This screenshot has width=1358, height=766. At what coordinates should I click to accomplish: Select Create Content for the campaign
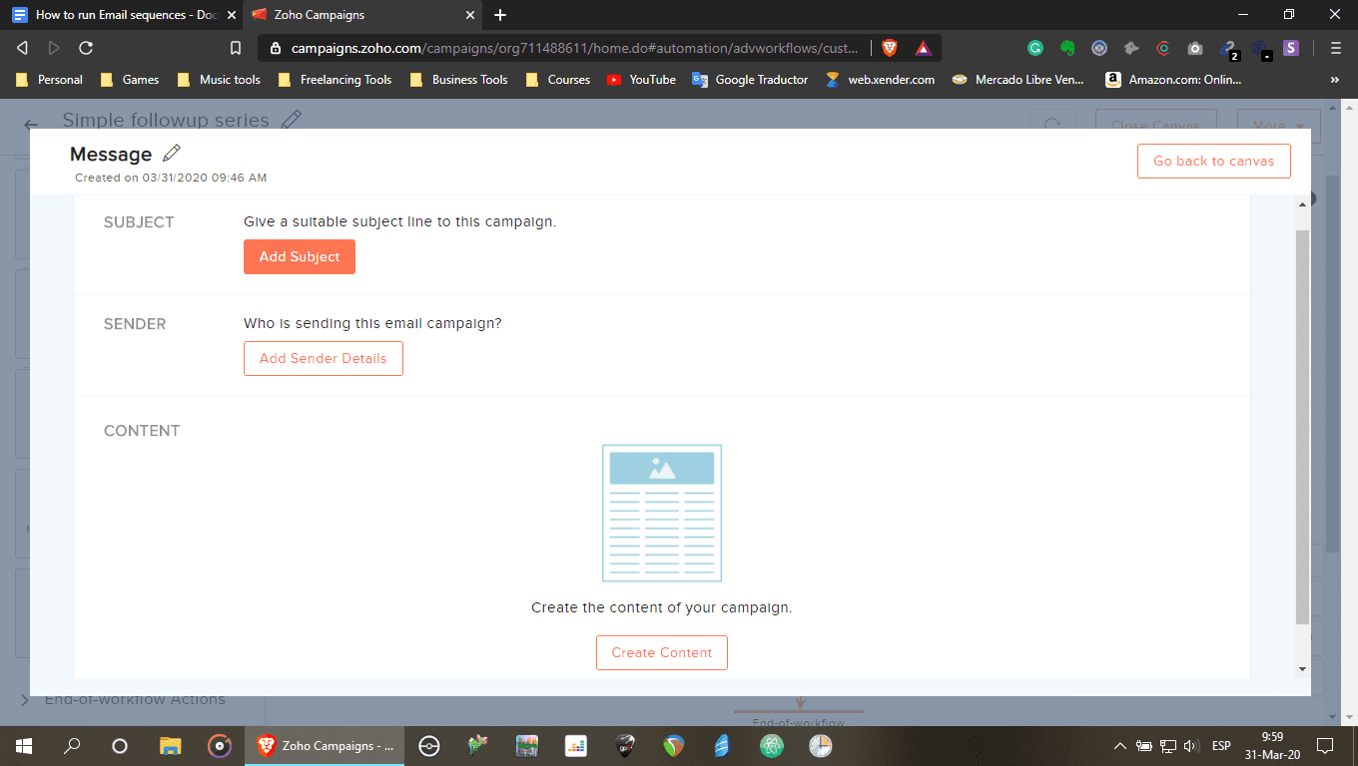pyautogui.click(x=661, y=652)
